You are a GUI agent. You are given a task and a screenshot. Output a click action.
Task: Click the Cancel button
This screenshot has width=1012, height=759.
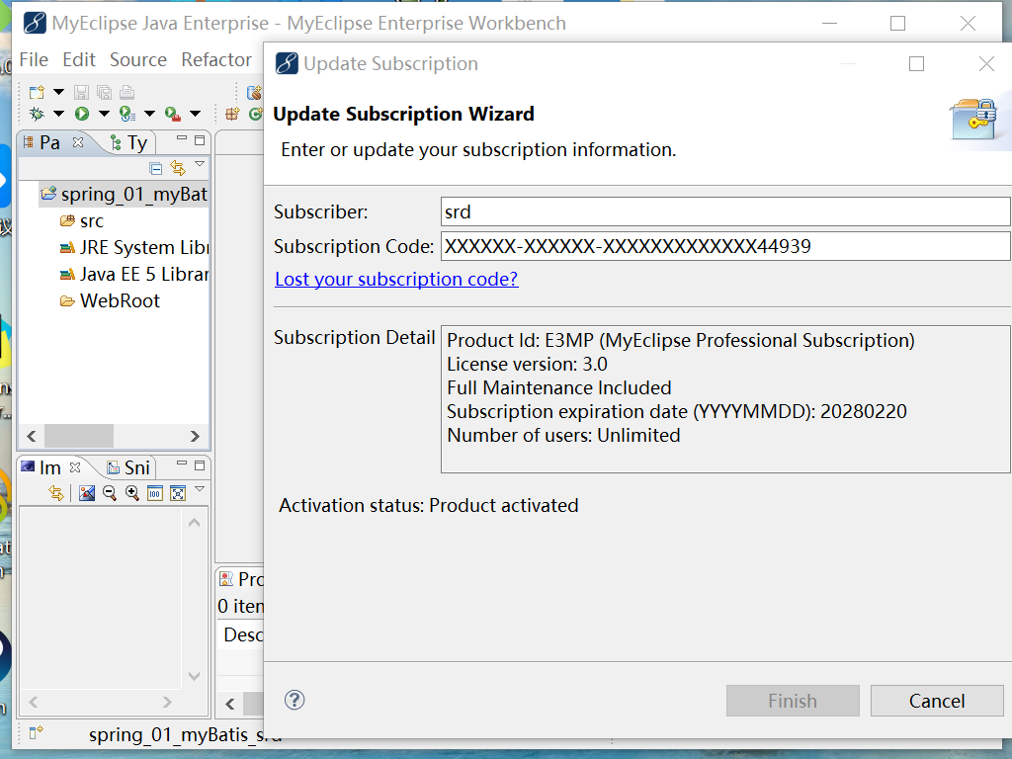tap(937, 701)
